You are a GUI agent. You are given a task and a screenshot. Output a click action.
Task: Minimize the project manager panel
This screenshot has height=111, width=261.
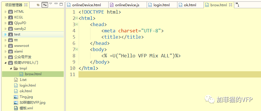(x=56, y=4)
